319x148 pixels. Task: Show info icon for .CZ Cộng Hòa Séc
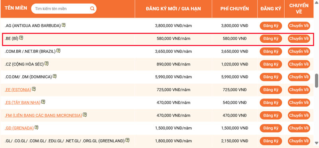coord(47,64)
